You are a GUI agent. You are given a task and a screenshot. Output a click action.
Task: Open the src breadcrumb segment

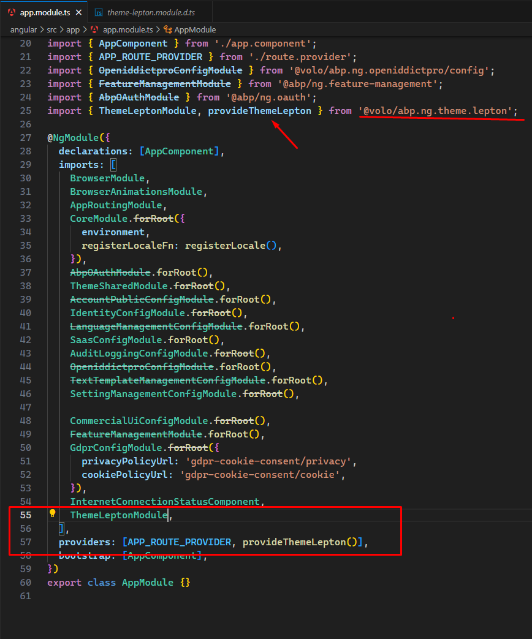tap(52, 29)
